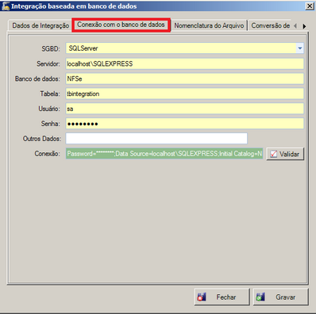
Task: Click the SGBD combo box showing SQLServer
Action: click(185, 48)
